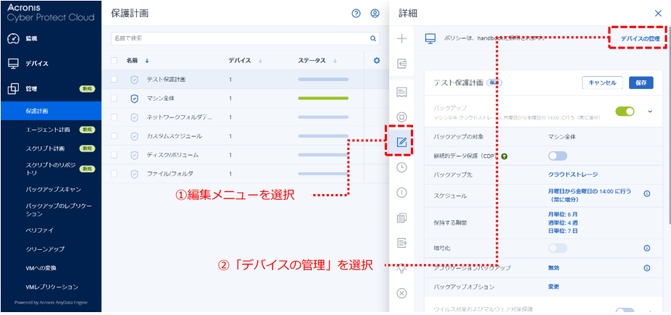Click the 名前で検索 search field

click(239, 38)
